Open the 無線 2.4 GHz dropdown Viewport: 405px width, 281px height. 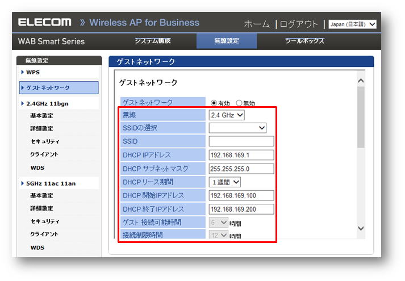pos(227,115)
